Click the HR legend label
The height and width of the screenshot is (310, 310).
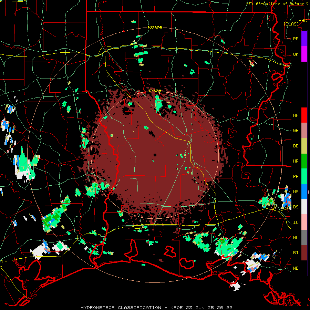[x=296, y=161]
